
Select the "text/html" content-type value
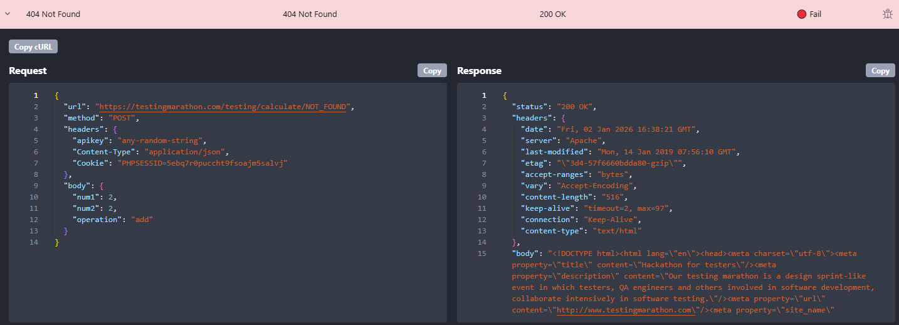tap(618, 231)
